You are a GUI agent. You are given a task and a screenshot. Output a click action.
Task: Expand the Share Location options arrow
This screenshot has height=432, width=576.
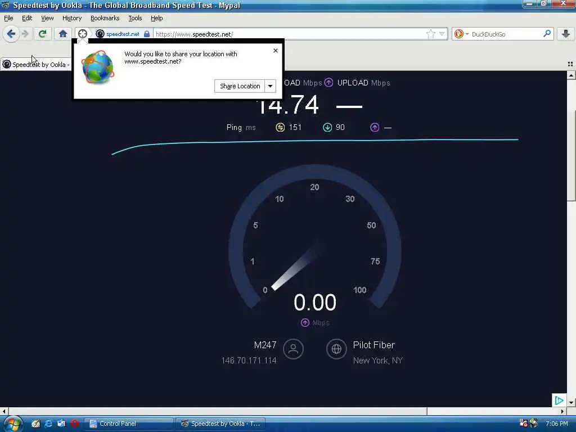pos(270,86)
